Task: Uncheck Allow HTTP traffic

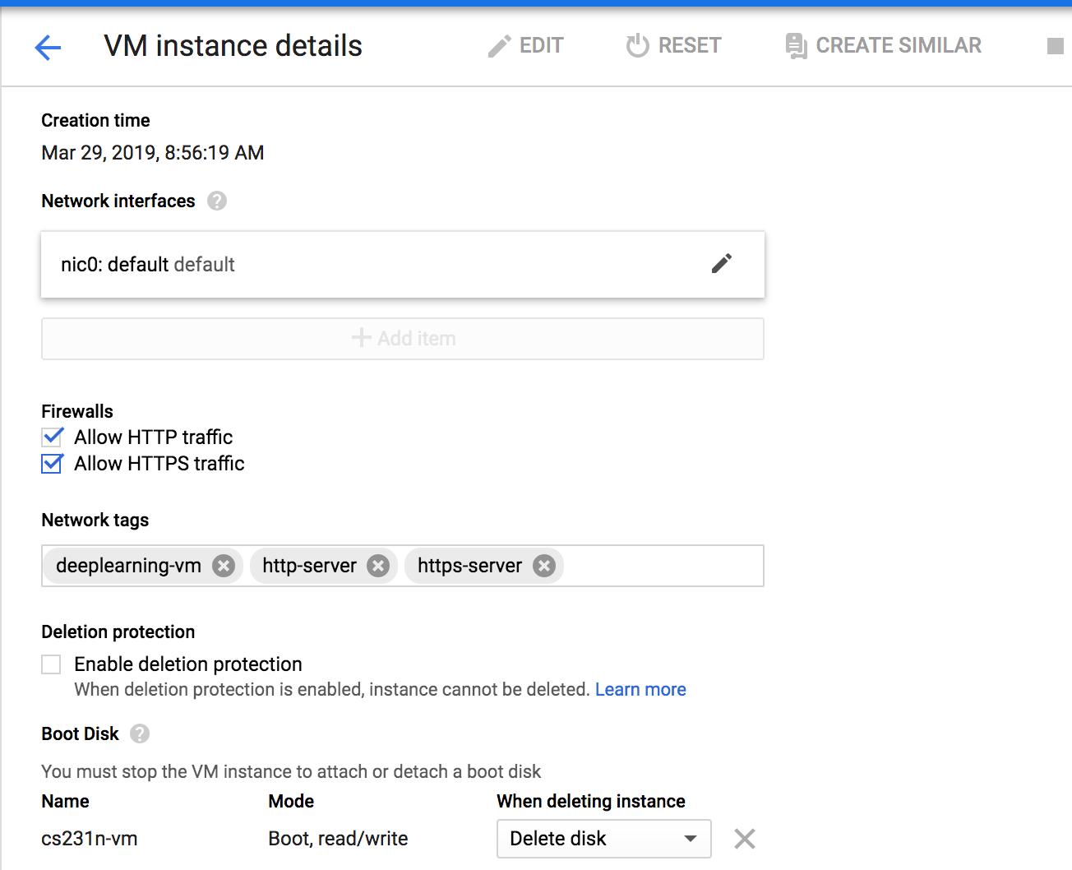Action: 52,437
